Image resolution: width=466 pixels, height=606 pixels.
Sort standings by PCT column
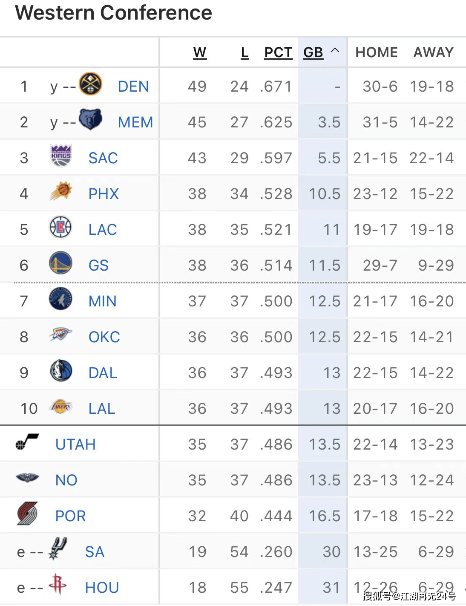click(279, 52)
